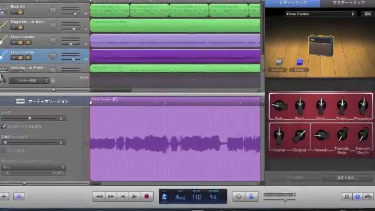Switch to the guitar track tab
The width and height of the screenshot is (375, 211).
293,3
